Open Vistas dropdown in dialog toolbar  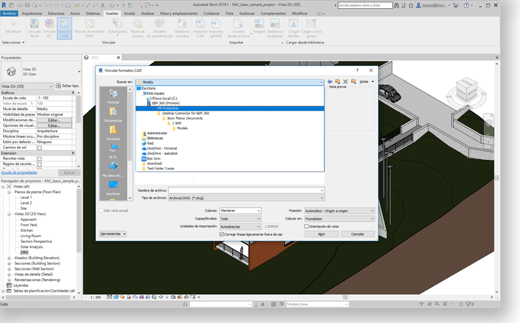point(367,82)
